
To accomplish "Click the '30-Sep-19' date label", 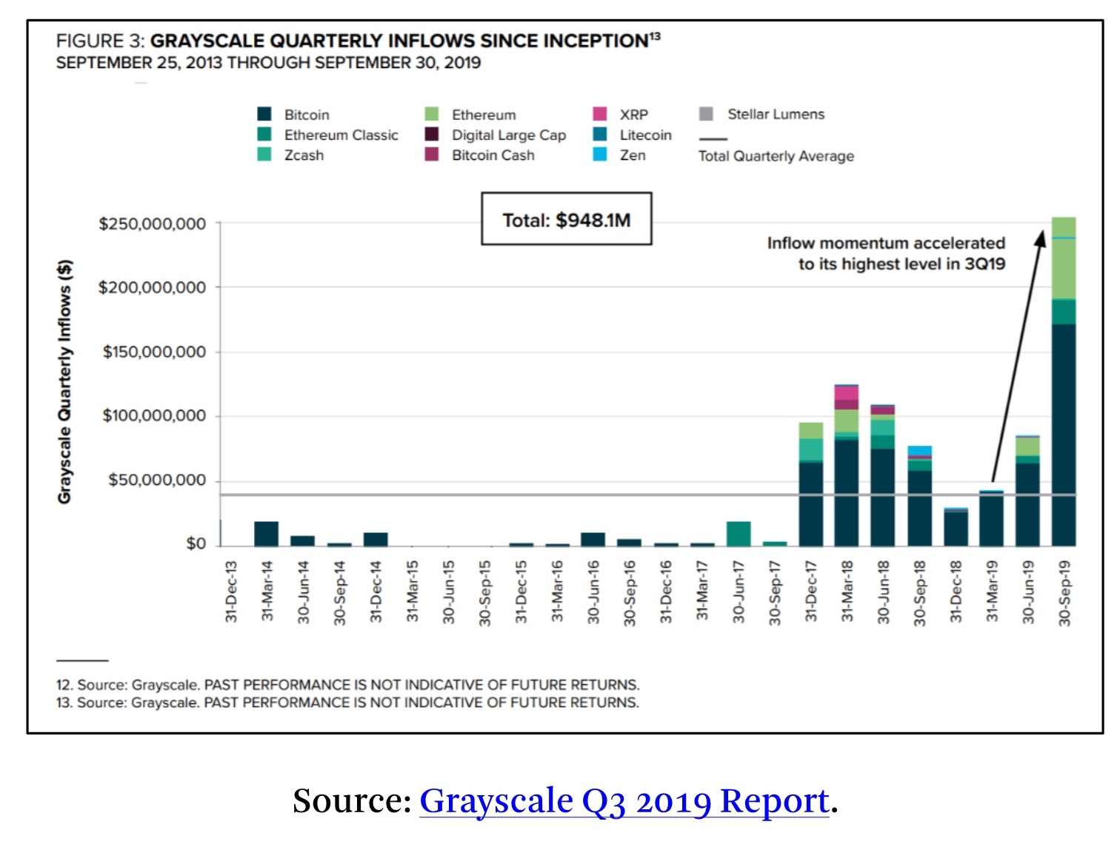I will 1064,593.
